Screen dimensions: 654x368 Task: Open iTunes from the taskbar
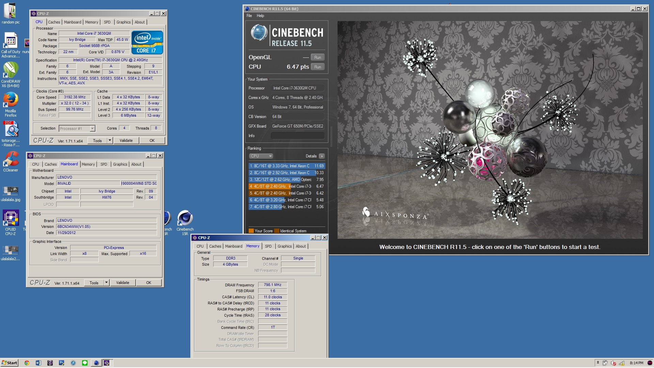73,363
